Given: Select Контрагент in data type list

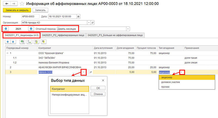Looking at the screenshot, I should coord(69,89).
